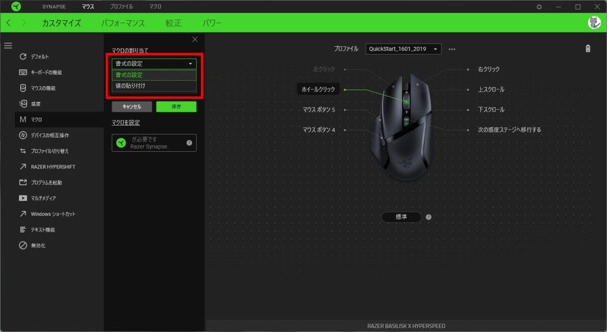Switch to the 較正 tab

[x=174, y=23]
